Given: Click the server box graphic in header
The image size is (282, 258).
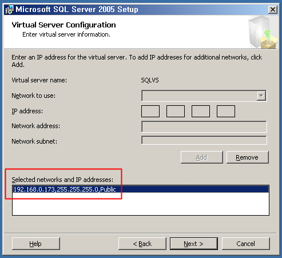Looking at the screenshot, I should pos(263,32).
